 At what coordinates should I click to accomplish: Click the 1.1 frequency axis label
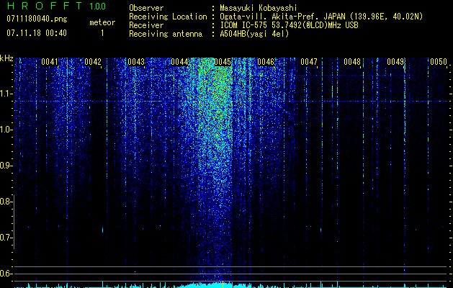[x=5, y=94]
